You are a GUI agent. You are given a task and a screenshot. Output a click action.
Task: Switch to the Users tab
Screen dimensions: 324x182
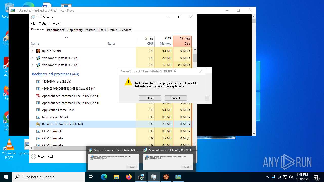pyautogui.click(x=102, y=30)
